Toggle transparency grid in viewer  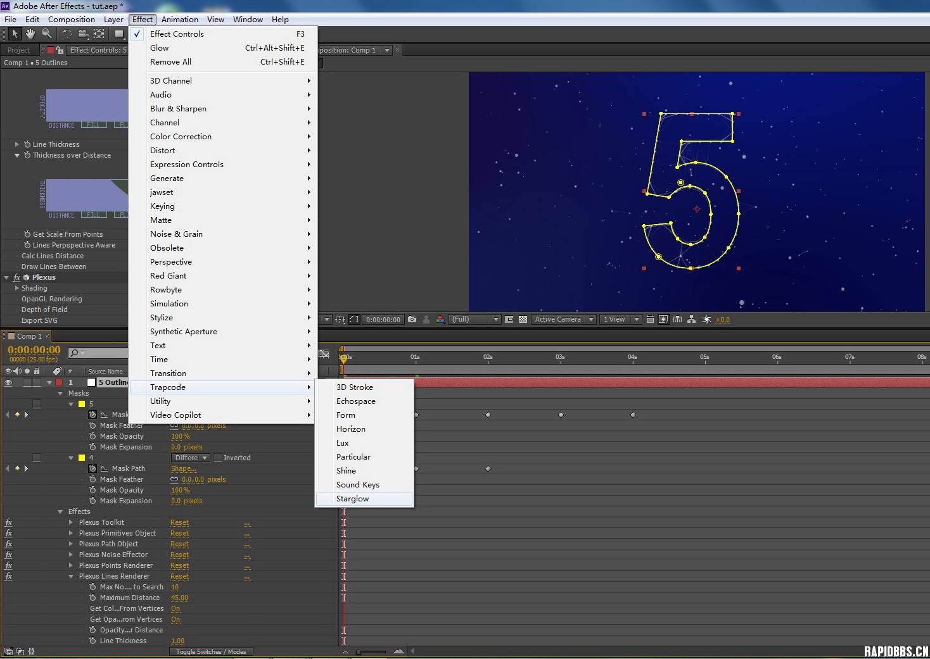[x=523, y=320]
